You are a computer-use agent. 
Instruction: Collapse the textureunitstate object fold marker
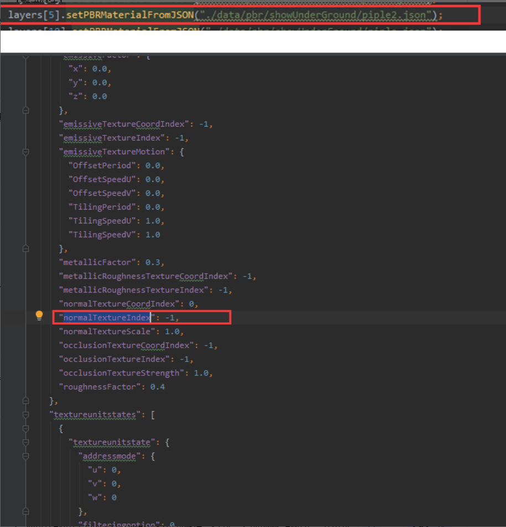pyautogui.click(x=25, y=442)
